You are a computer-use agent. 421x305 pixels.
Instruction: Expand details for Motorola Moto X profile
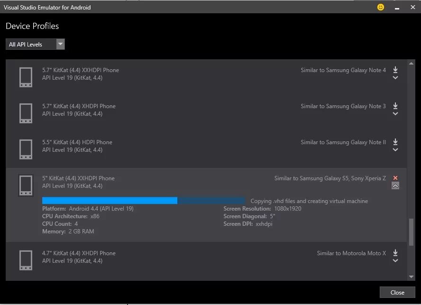pyautogui.click(x=395, y=261)
